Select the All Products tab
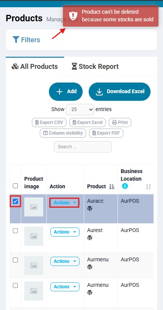This screenshot has height=310, width=163. pyautogui.click(x=35, y=67)
